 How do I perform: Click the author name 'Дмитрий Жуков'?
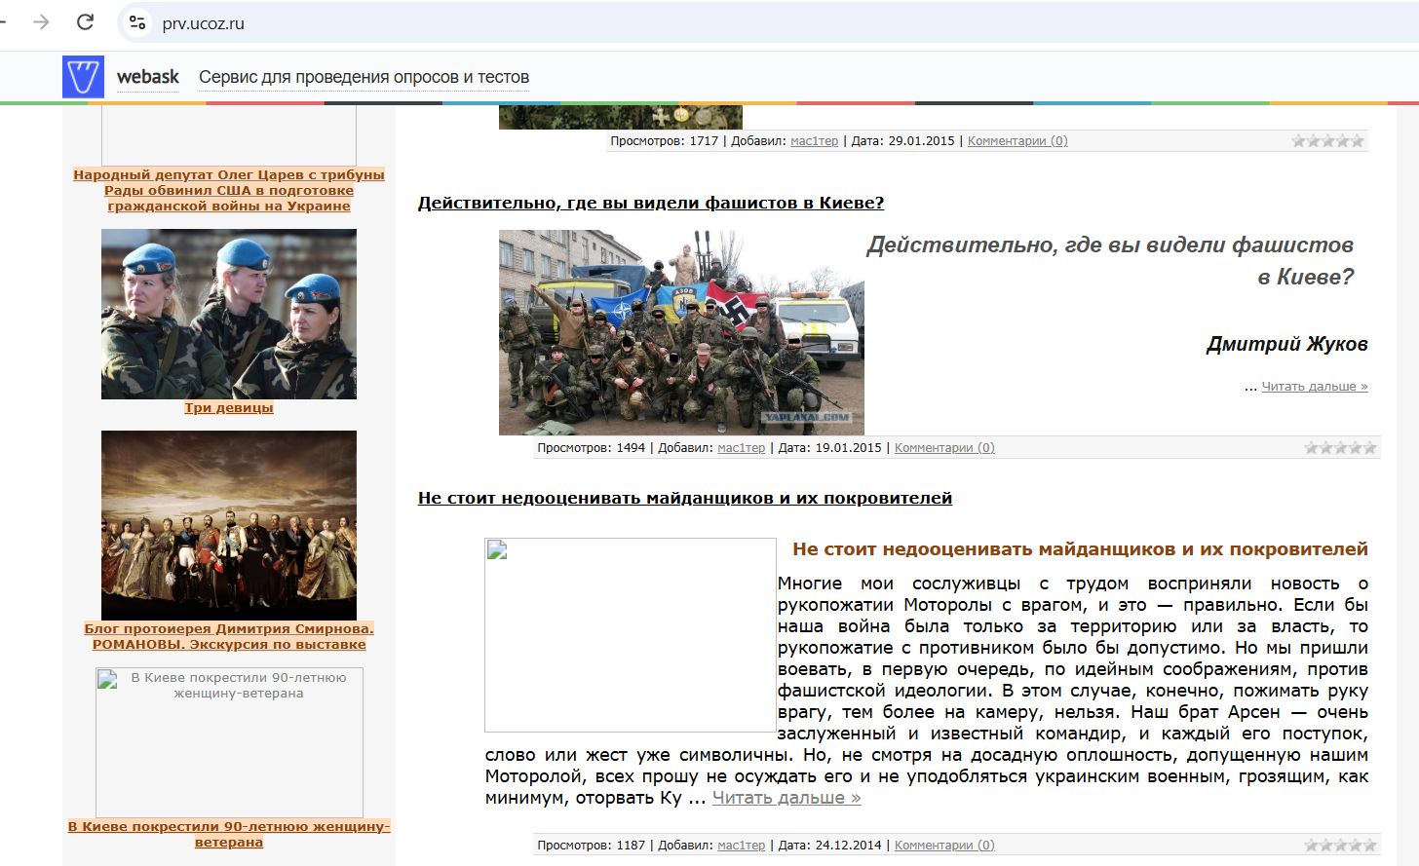(x=1286, y=344)
